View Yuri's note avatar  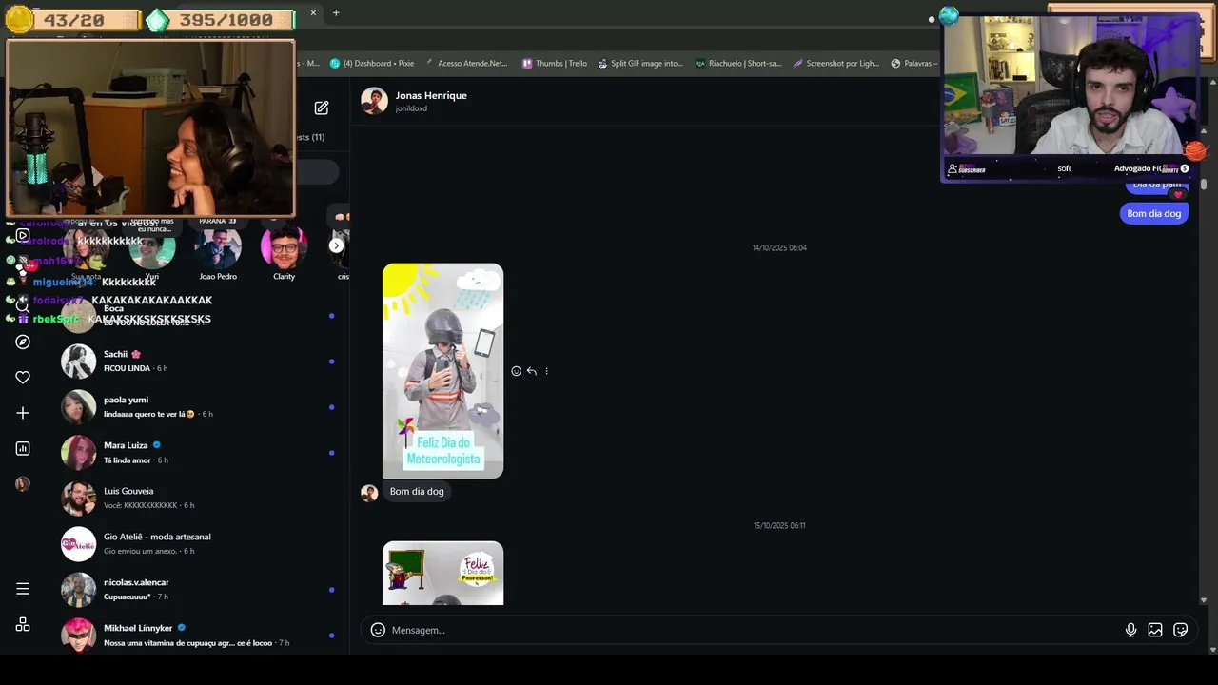pos(152,249)
